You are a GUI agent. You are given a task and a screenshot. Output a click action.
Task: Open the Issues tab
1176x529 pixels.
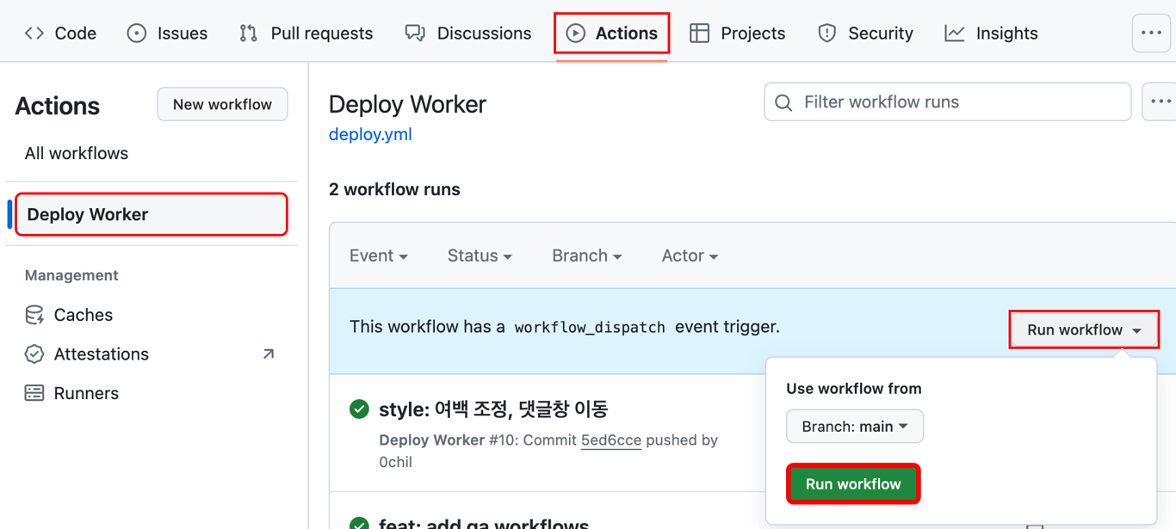167,33
